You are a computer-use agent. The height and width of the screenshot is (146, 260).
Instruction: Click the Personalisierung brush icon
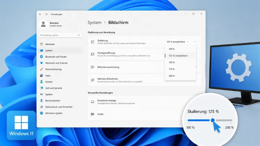coord(42,69)
